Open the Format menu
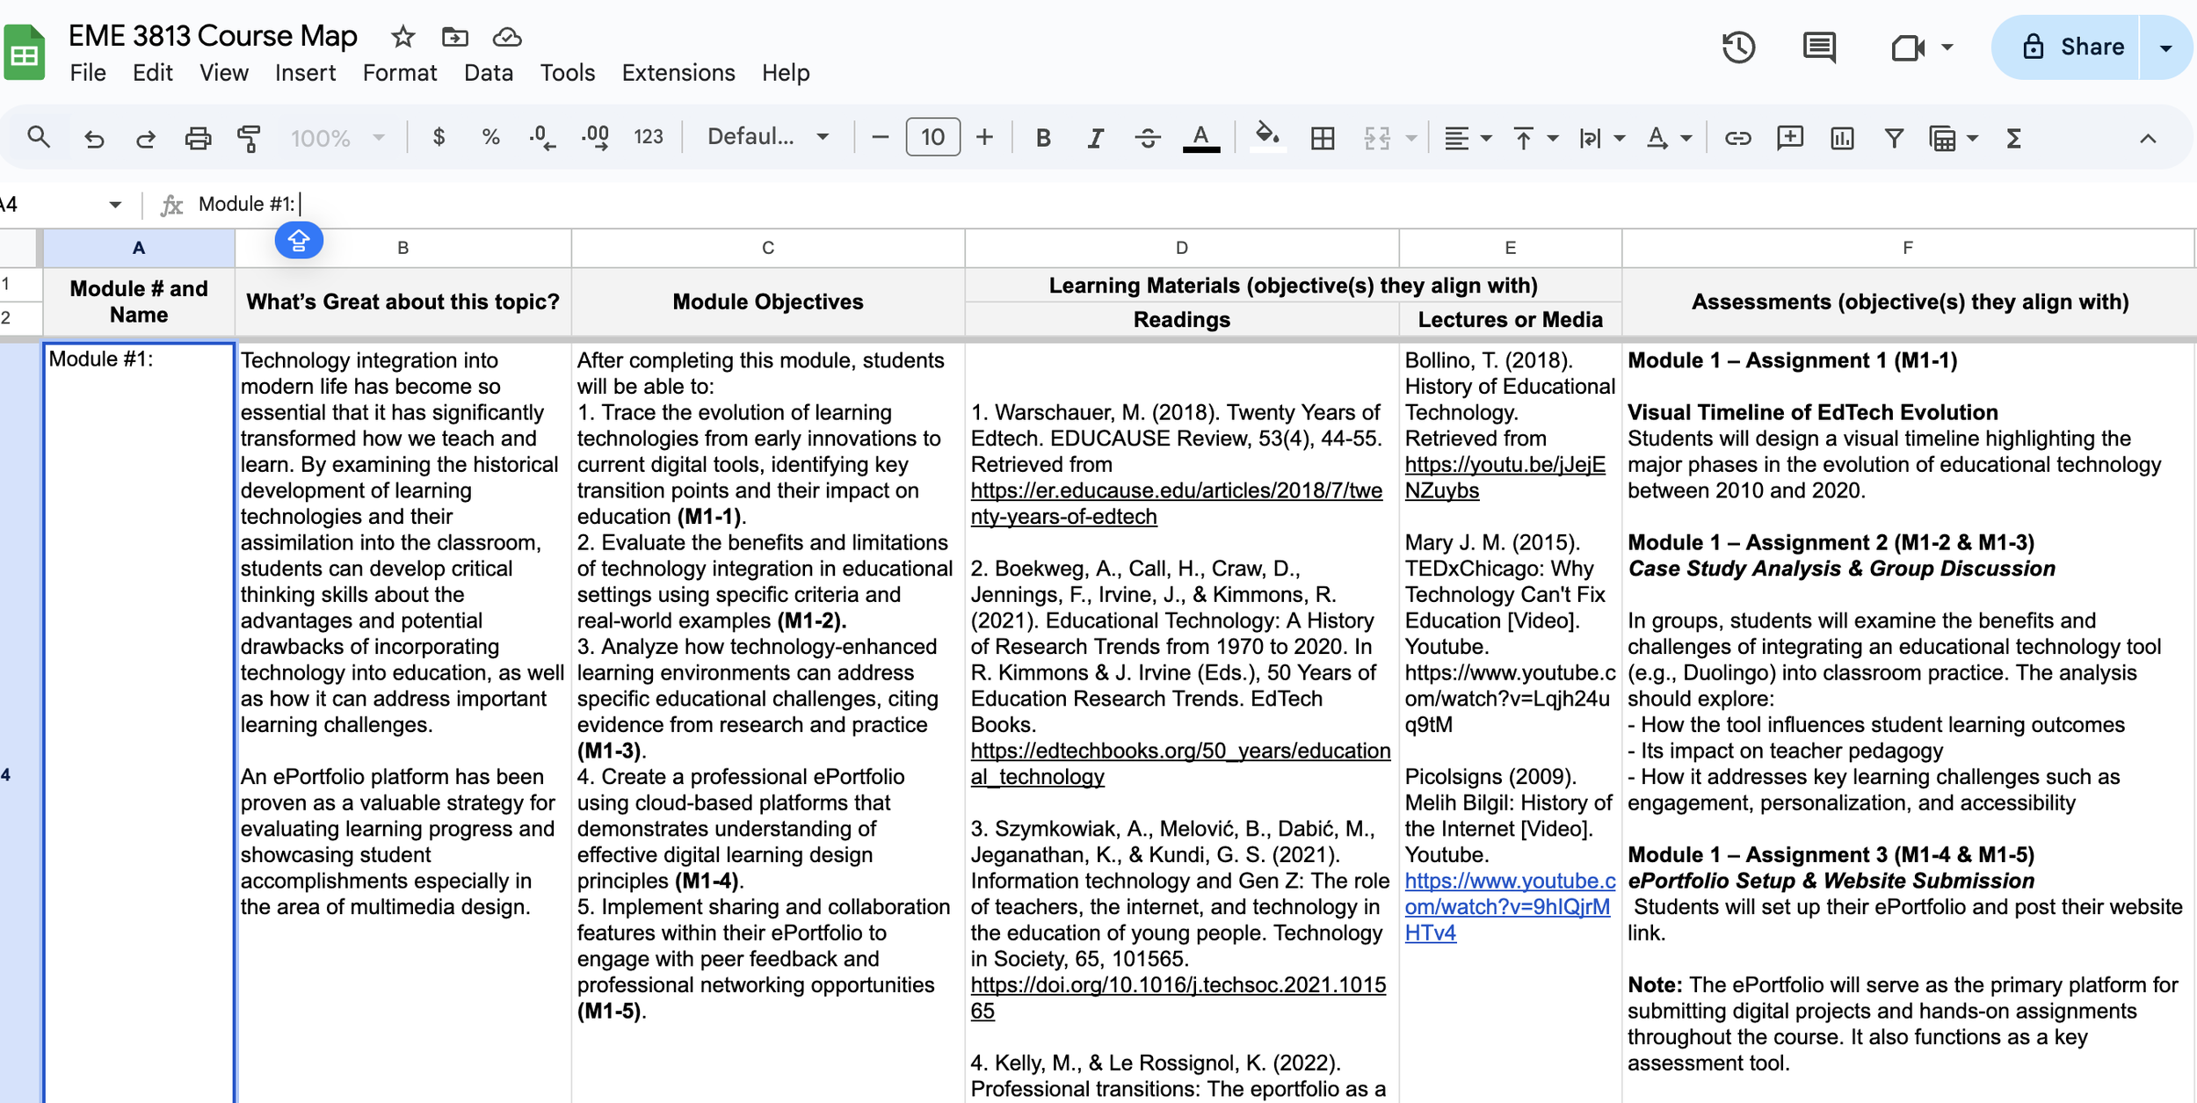Image resolution: width=2197 pixels, height=1103 pixels. [x=399, y=73]
